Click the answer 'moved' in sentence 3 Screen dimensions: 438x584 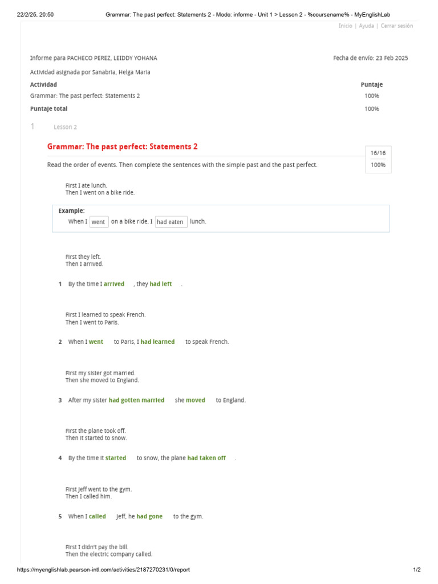pyautogui.click(x=196, y=400)
